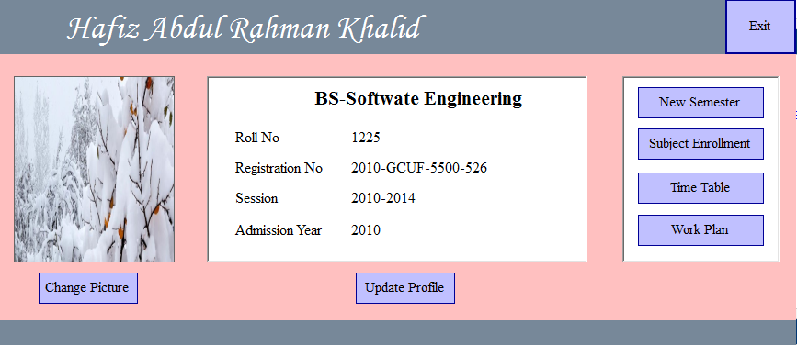Click the Update Profile button
This screenshot has height=345, width=797.
(405, 288)
